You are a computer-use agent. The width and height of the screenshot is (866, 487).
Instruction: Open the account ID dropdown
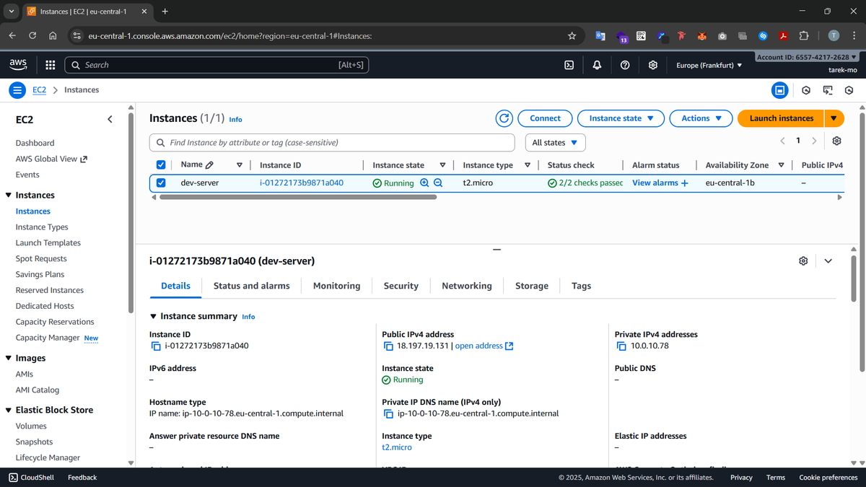click(x=807, y=57)
